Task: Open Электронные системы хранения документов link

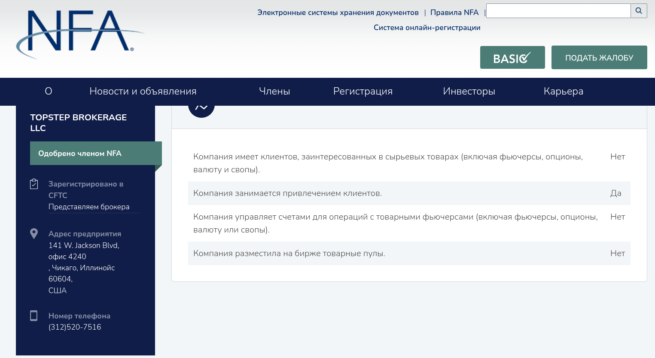Action: (x=338, y=12)
